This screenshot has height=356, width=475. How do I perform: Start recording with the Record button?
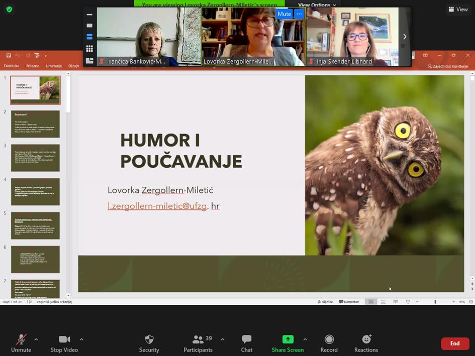click(x=329, y=343)
